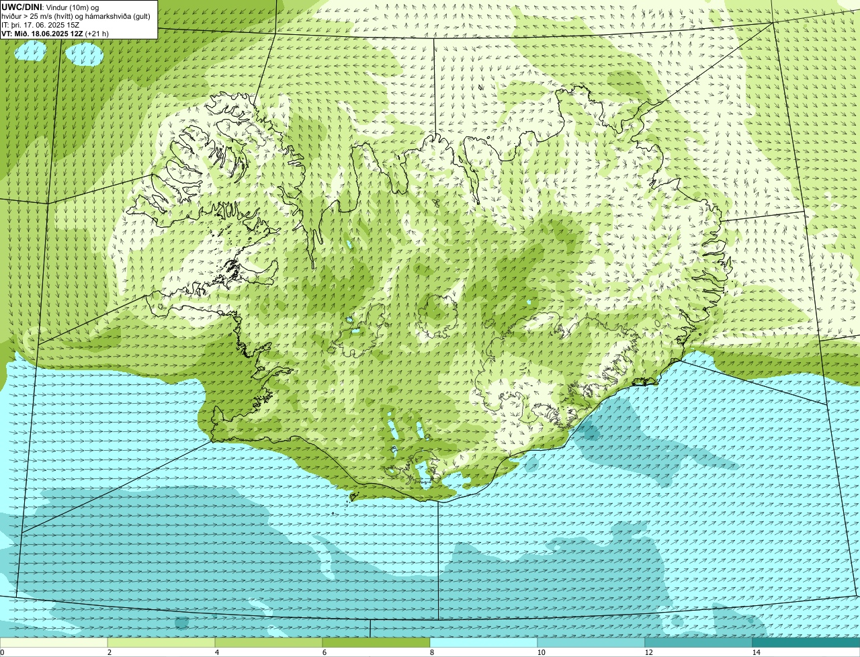Viewport: 860px width, 657px height.
Task: Click the legend scale value "12"
Action: pyautogui.click(x=648, y=652)
